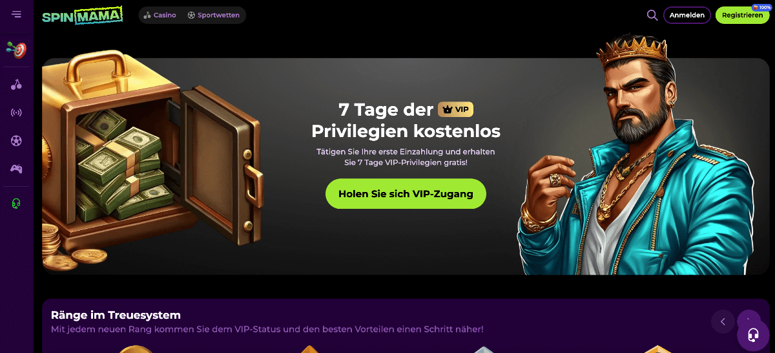Click the Anmelden button
Screen dimensions: 775x353
pyautogui.click(x=687, y=15)
